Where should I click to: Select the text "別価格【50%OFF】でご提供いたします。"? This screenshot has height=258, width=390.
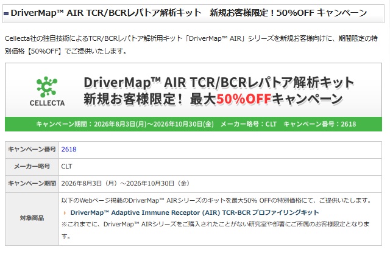[66, 51]
